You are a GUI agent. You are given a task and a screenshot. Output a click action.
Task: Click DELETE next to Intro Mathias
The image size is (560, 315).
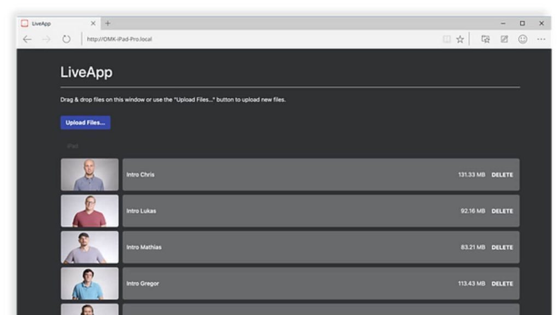502,247
